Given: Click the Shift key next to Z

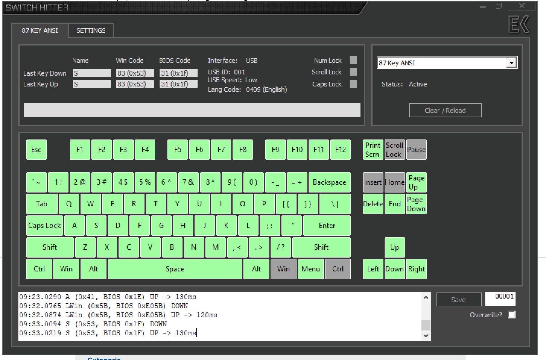Looking at the screenshot, I should point(50,247).
